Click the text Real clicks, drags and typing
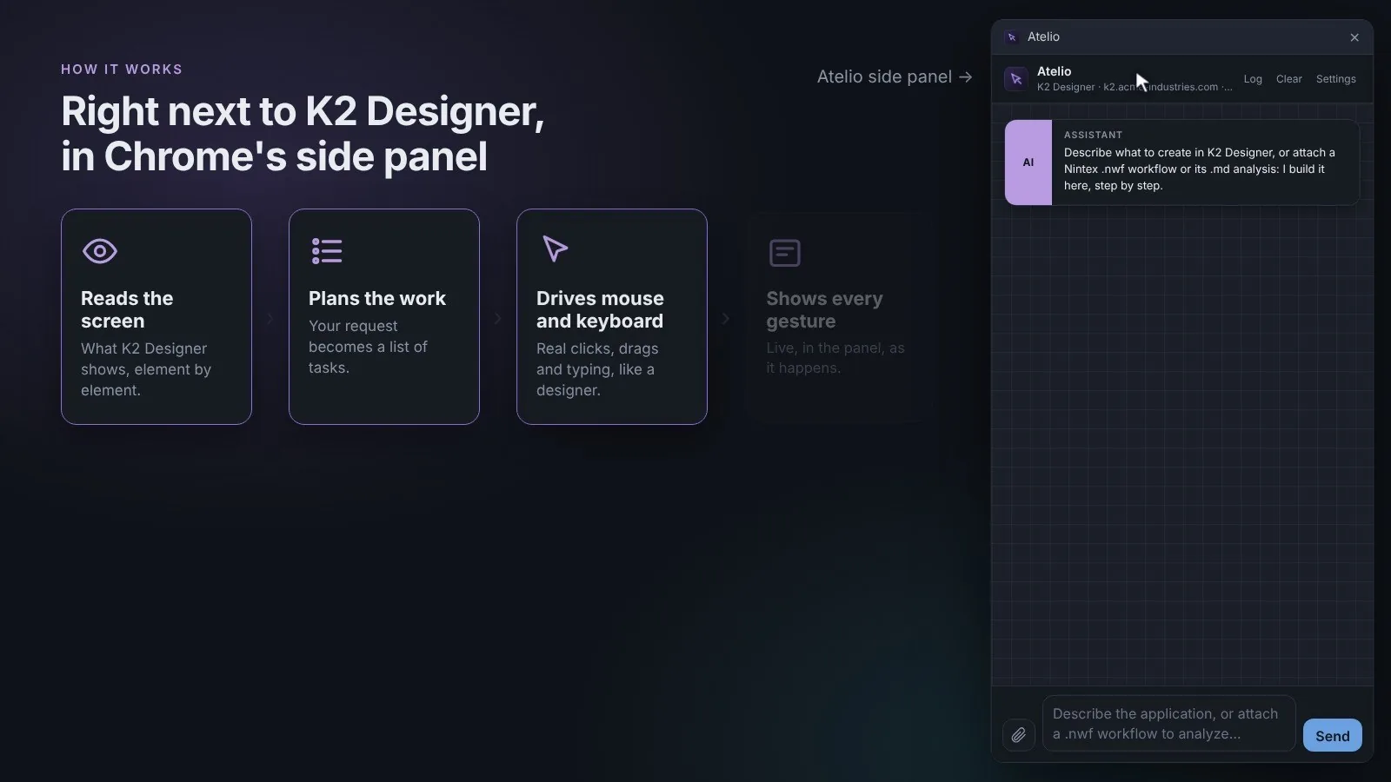The width and height of the screenshot is (1391, 782). pyautogui.click(x=597, y=369)
